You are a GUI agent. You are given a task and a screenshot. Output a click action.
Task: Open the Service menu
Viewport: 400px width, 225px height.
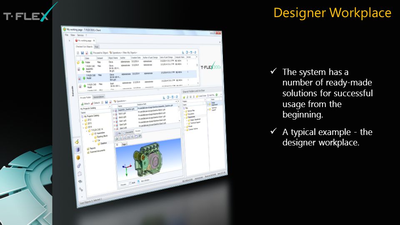(x=80, y=35)
